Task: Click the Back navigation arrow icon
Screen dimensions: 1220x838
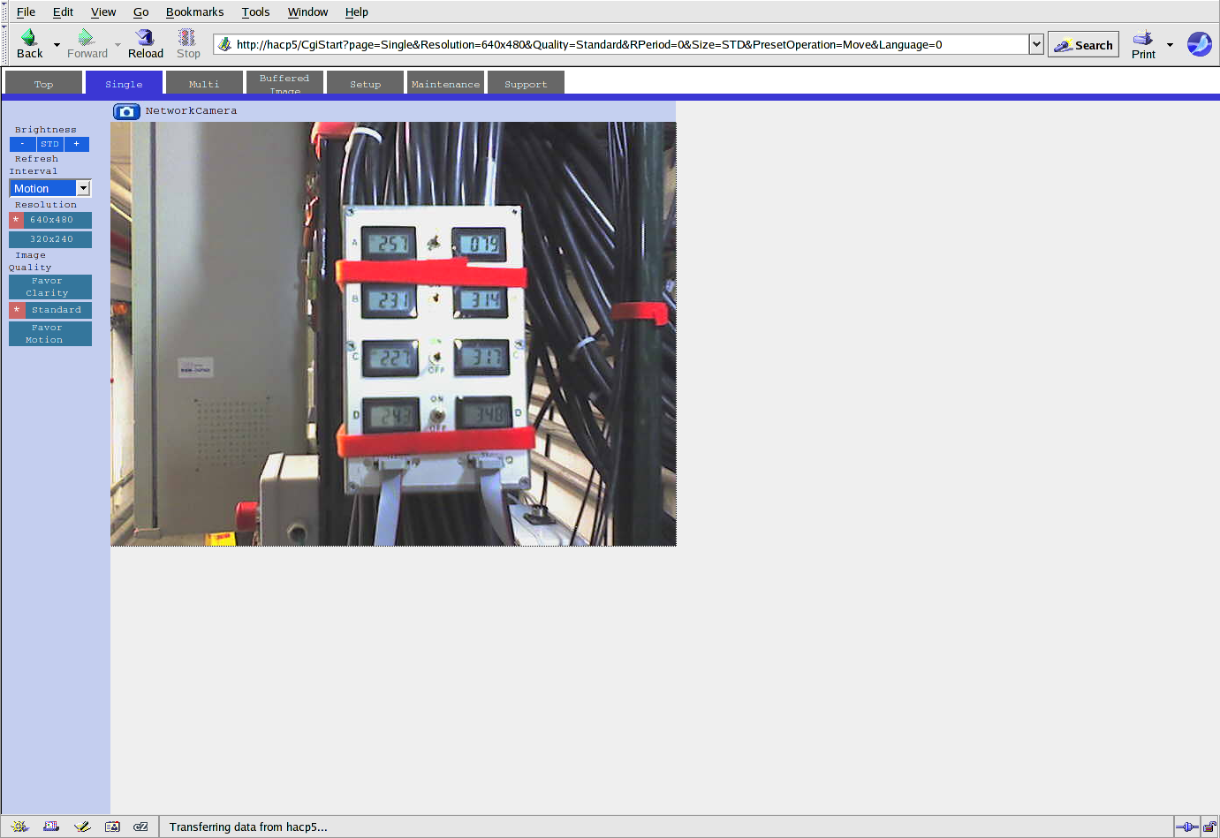Action: click(x=29, y=37)
